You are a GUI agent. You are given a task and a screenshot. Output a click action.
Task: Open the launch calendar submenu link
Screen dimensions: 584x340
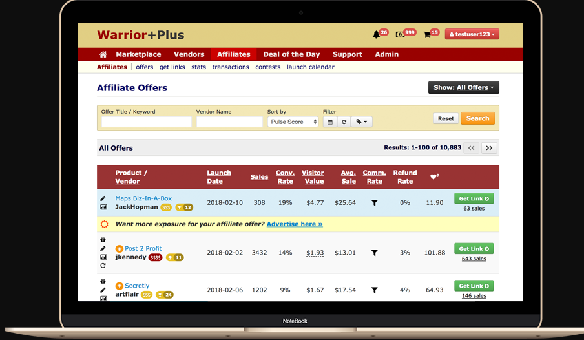point(311,67)
